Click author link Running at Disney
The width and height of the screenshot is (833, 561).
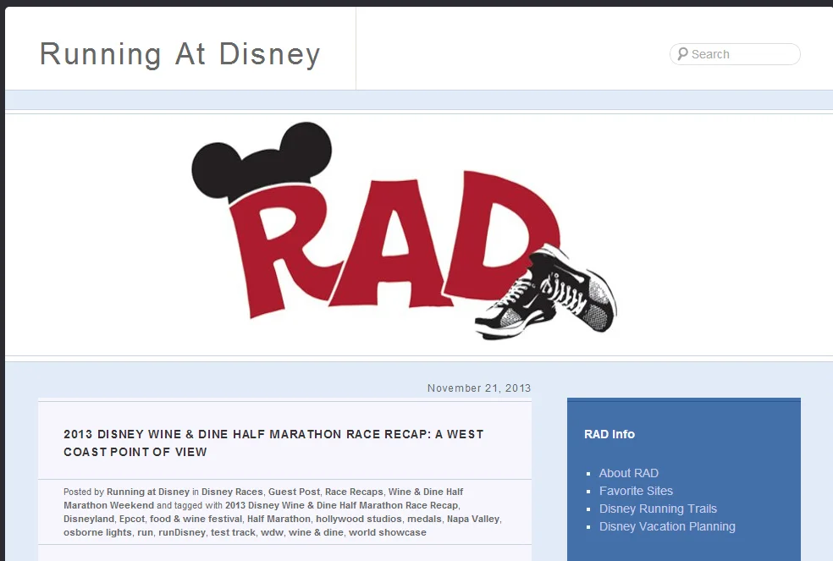point(148,492)
